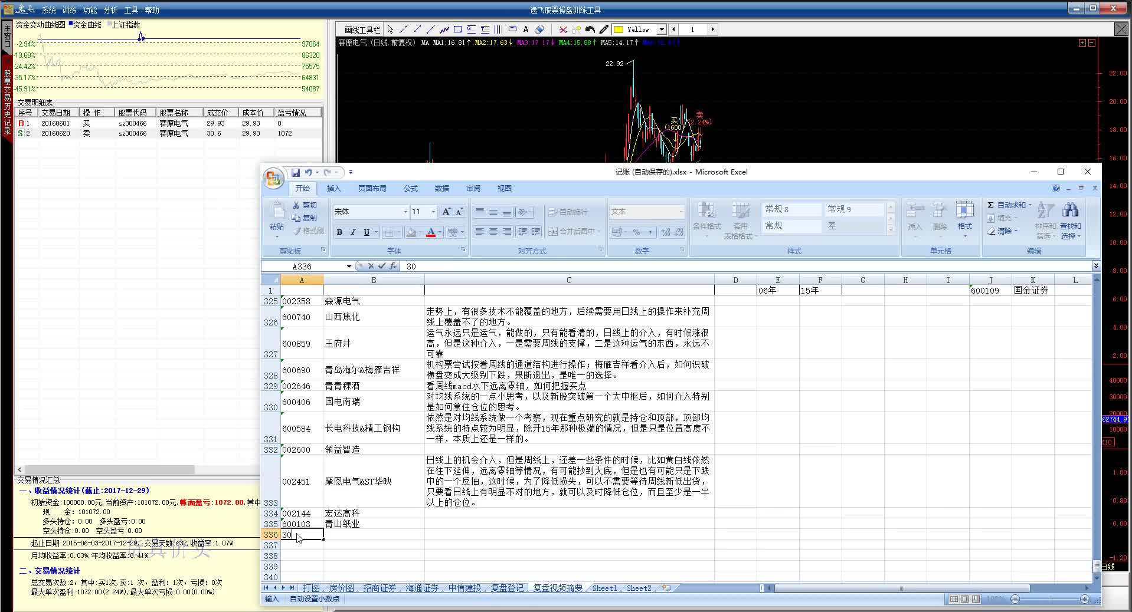Pick the ruler measurement tool
This screenshot has width=1132, height=612.
point(512,29)
